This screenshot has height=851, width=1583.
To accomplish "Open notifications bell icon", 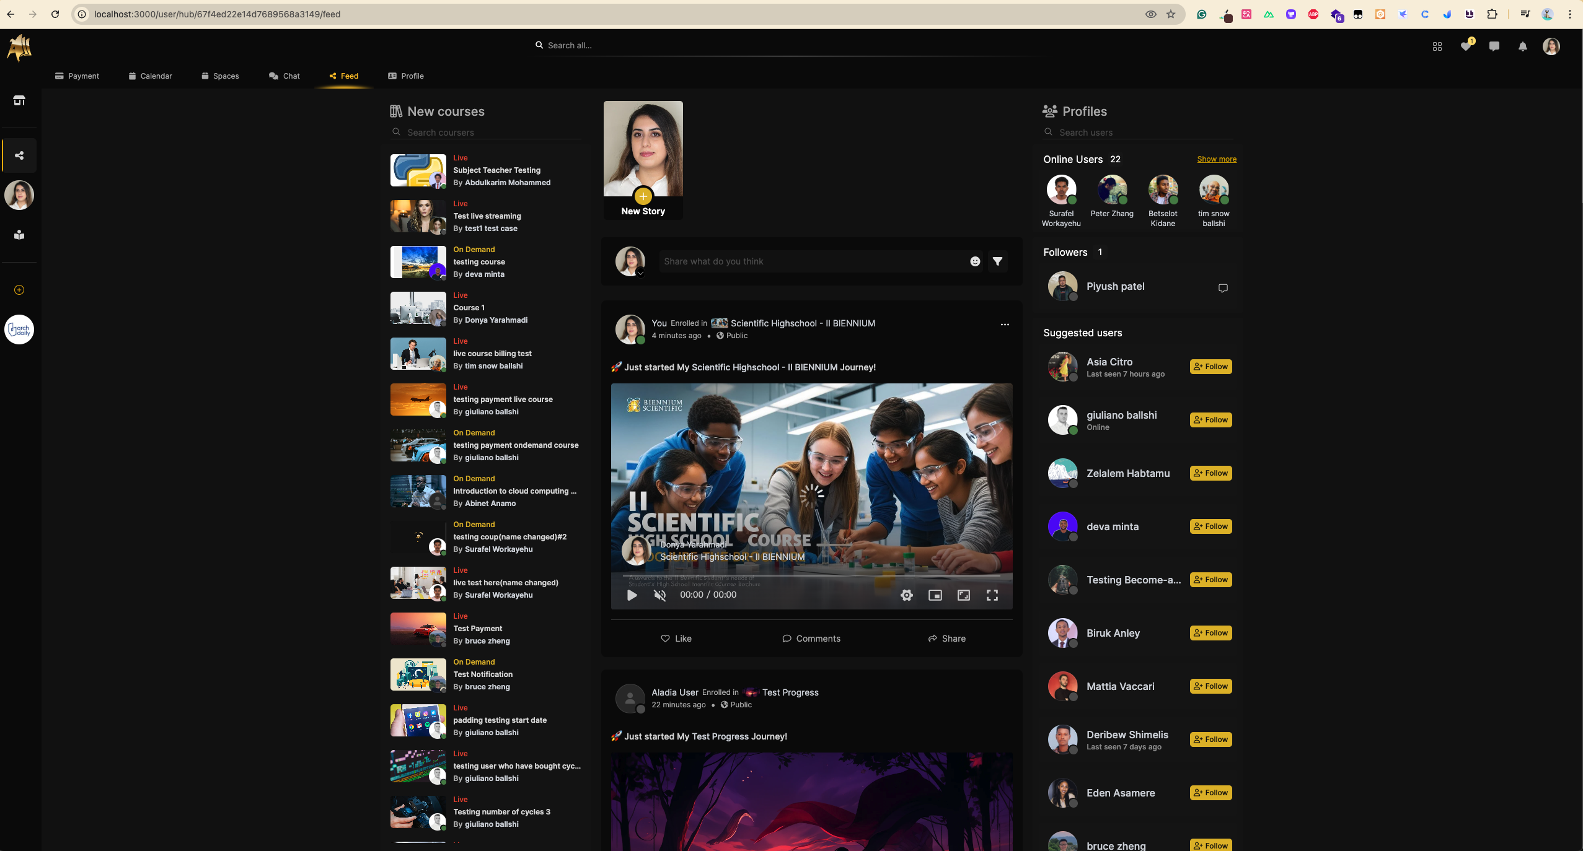I will point(1522,46).
